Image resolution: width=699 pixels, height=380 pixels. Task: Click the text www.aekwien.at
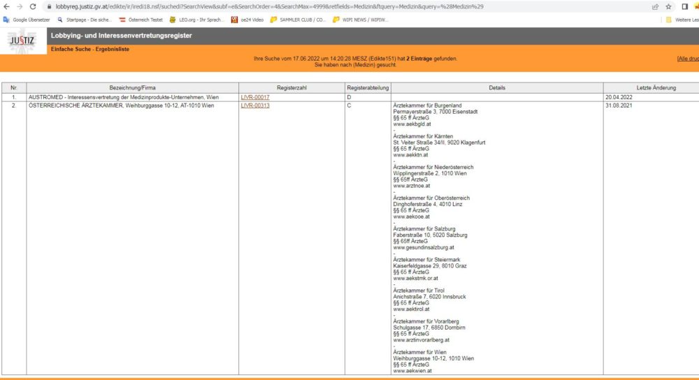click(x=412, y=371)
